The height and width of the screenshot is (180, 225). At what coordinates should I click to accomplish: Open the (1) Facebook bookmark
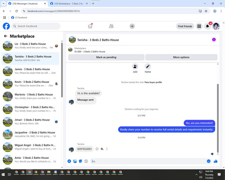pos(19,18)
